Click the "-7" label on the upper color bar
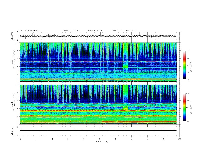This screenshot has height=156, width=202. click(188, 79)
